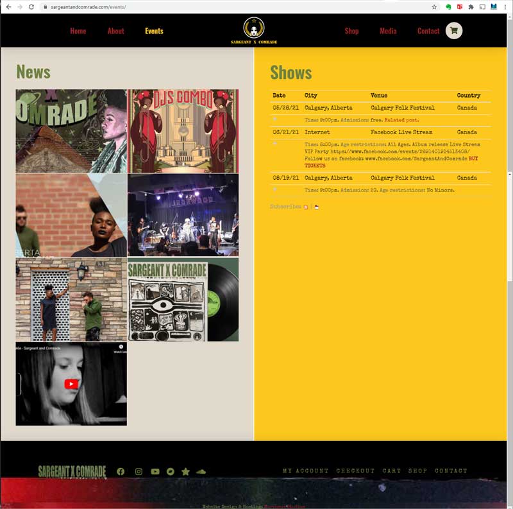
Task: Go back to the previous page
Action: click(x=8, y=7)
